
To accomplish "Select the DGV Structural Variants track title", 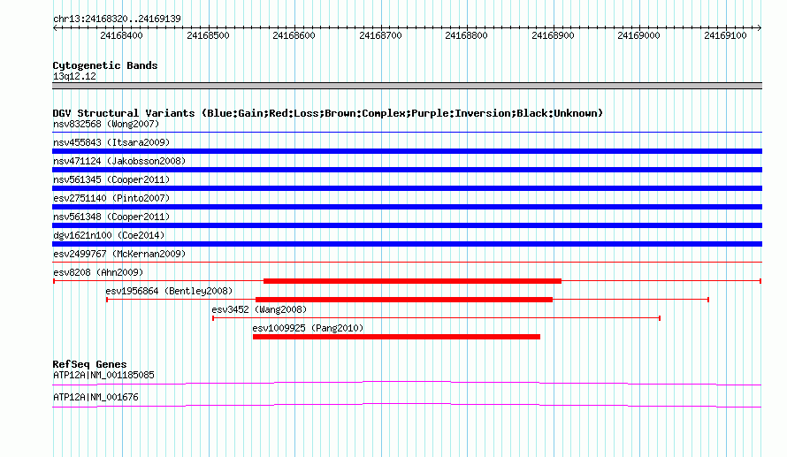I will (328, 113).
